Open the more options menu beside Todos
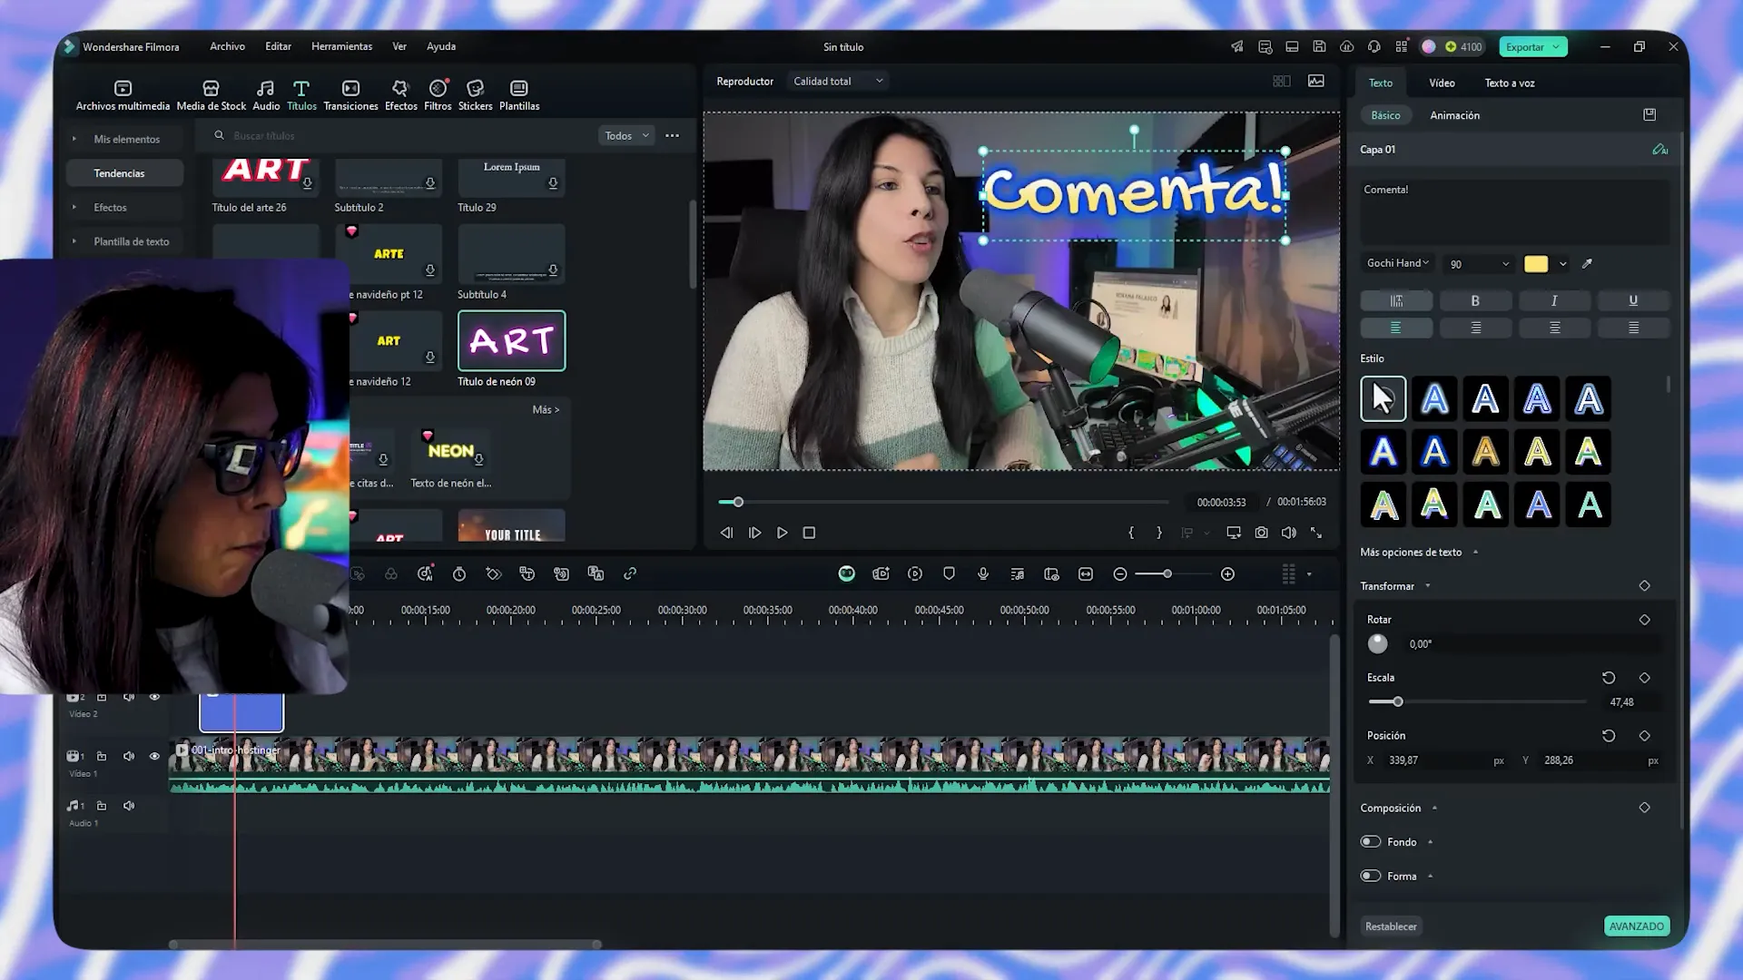 pos(672,136)
